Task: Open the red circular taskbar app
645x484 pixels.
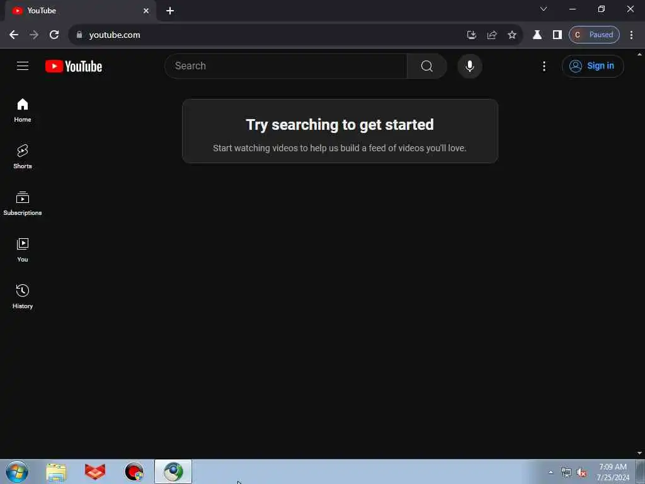Action: pos(134,471)
